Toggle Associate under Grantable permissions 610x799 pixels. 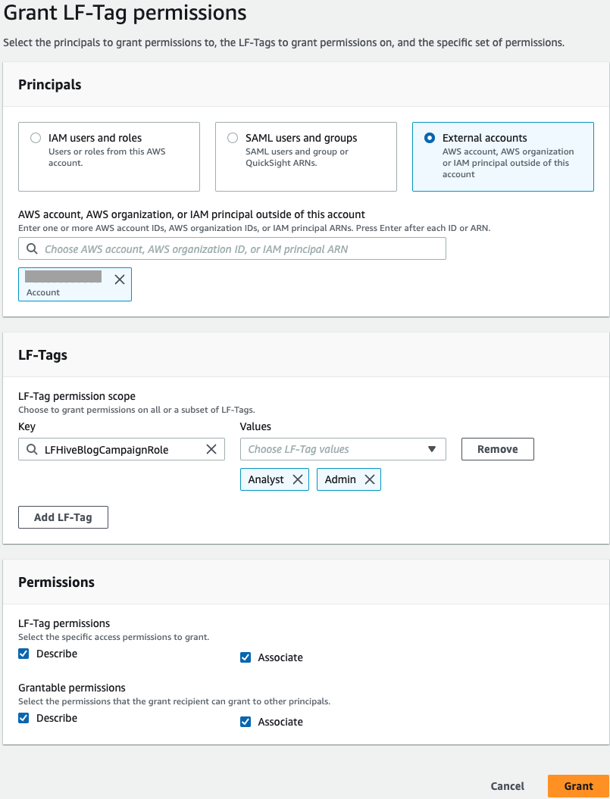click(x=245, y=722)
